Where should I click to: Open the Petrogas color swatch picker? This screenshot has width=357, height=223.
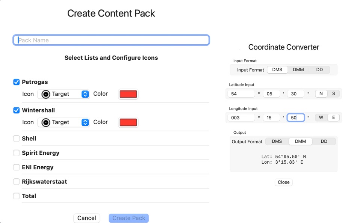128,94
